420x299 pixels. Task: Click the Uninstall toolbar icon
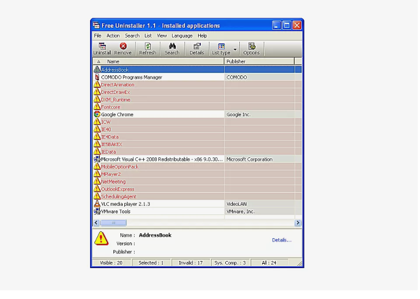point(102,46)
